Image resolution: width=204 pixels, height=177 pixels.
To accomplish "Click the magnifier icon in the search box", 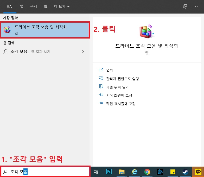I will click(x=5, y=172).
